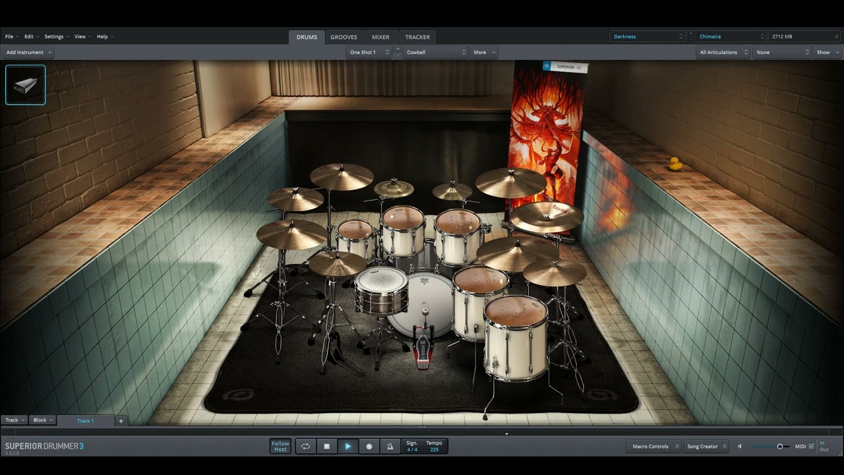Open the Cowbell instrument dropdown

click(435, 52)
